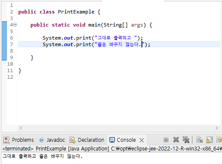Screen dimensions: 222x164
Task: Click the '<terminated> PrintExample' console status text
Action: point(34,149)
